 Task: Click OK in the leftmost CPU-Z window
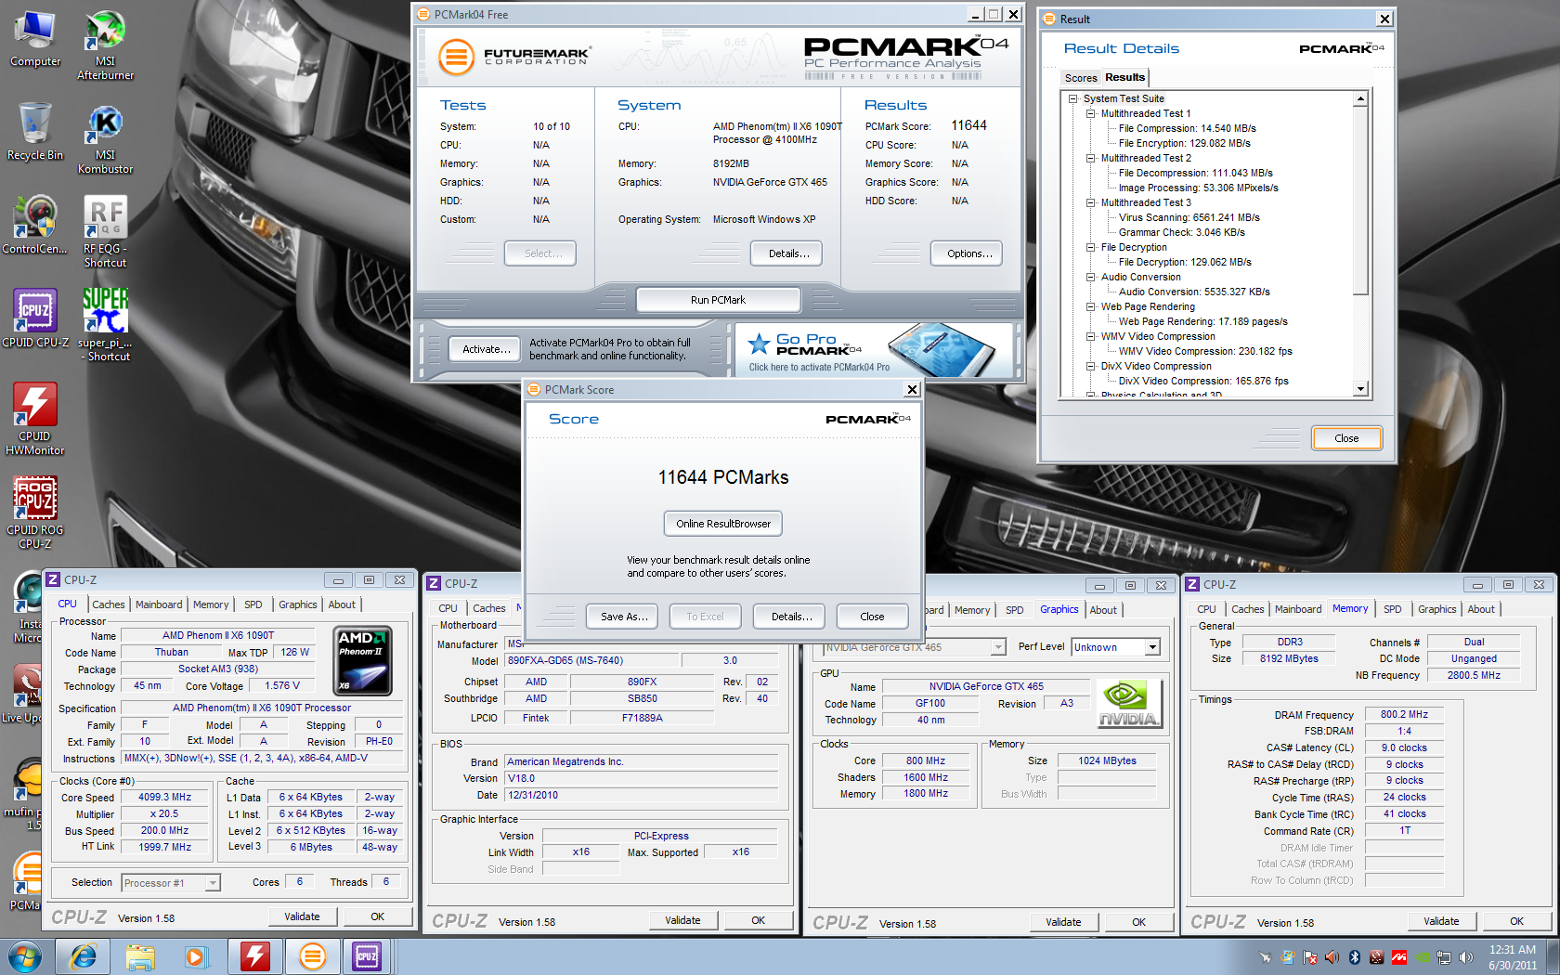pos(377,916)
